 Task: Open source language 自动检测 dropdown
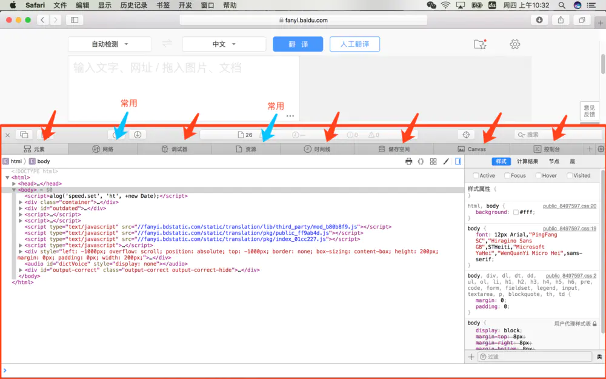tap(110, 44)
